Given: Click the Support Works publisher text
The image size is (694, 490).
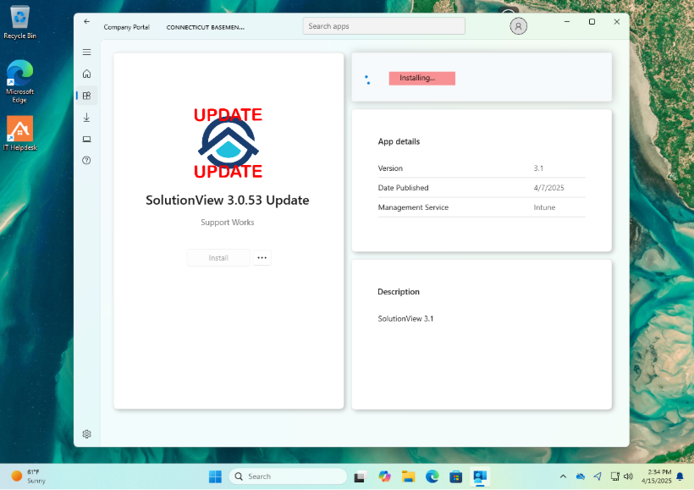Looking at the screenshot, I should (228, 223).
